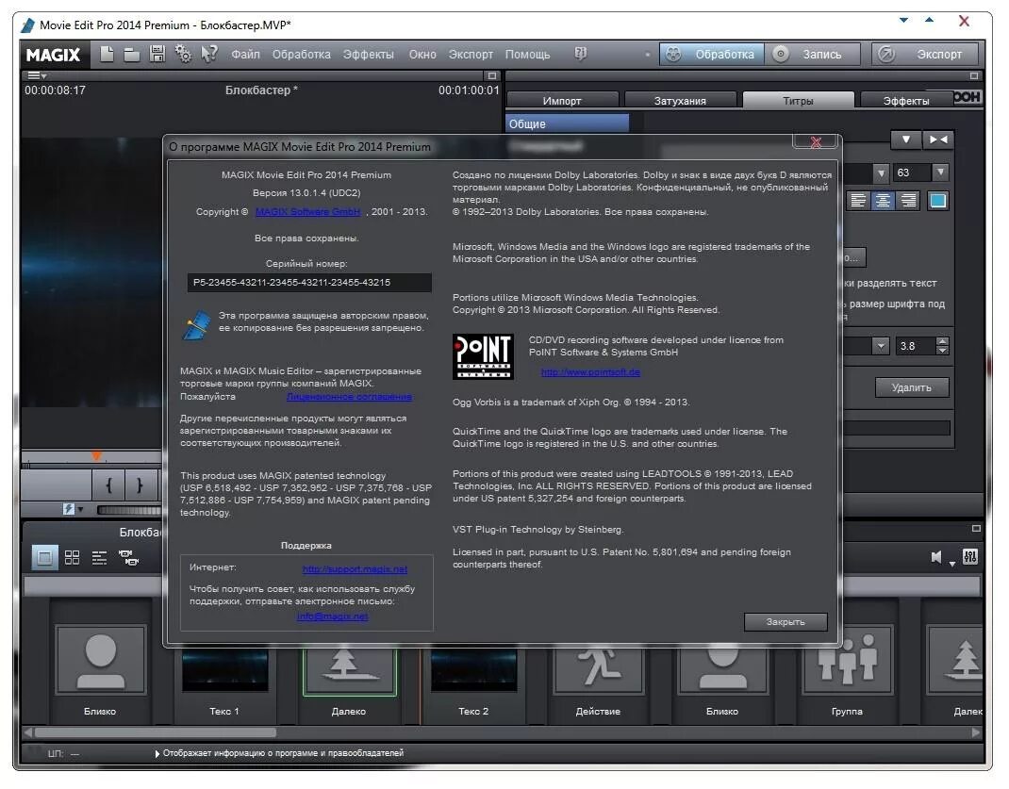The image size is (1009, 789).
Task: Open the Окно menu
Action: (x=422, y=54)
